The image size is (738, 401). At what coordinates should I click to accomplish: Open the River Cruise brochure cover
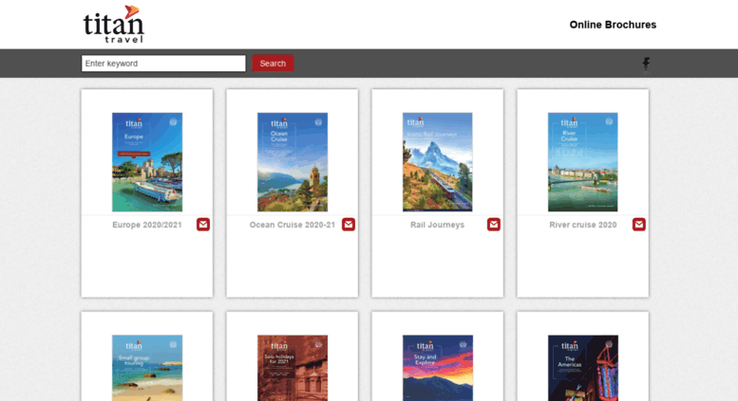[x=582, y=162]
